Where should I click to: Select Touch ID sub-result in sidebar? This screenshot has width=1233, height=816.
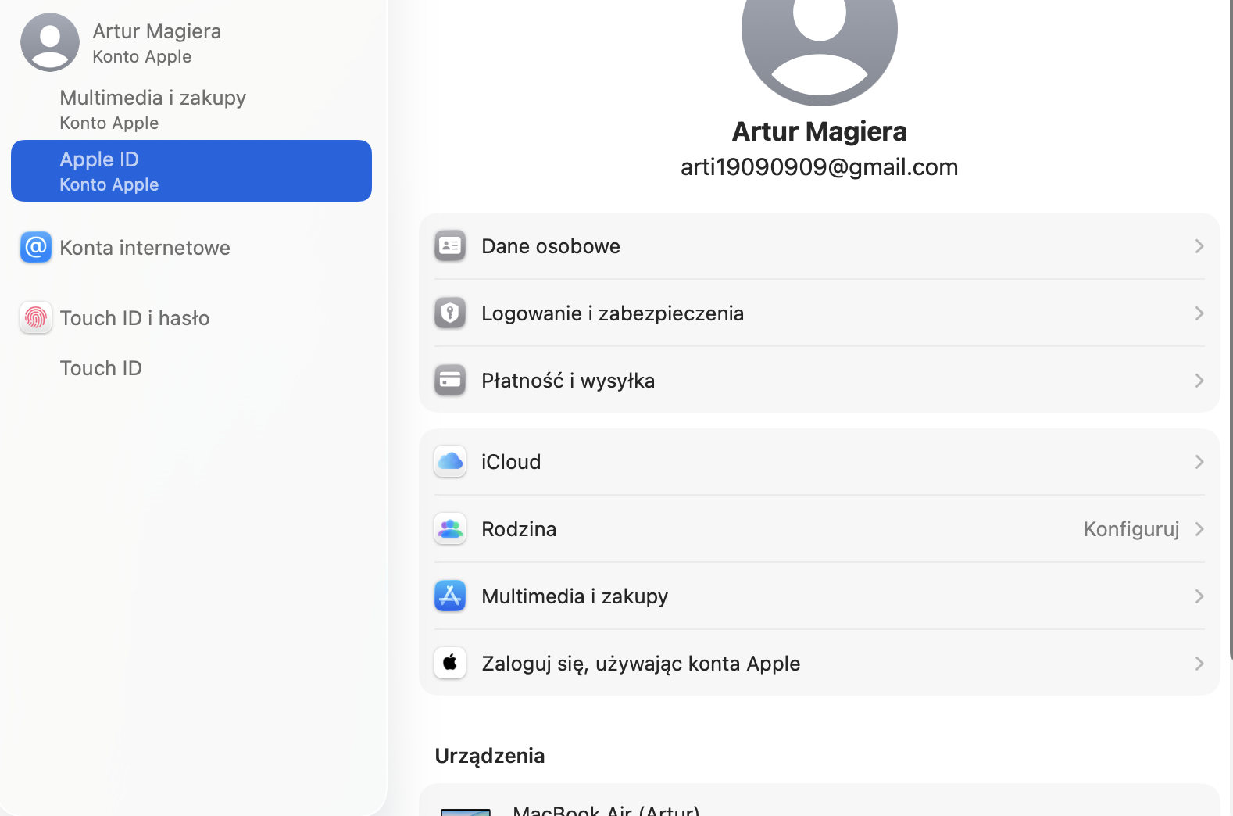tap(191, 368)
